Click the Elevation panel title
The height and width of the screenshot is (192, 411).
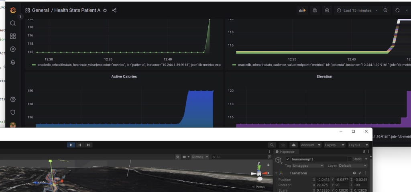click(324, 76)
